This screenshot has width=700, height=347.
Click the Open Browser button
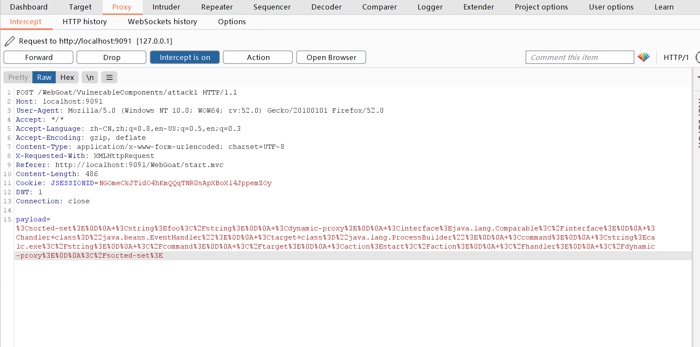331,57
